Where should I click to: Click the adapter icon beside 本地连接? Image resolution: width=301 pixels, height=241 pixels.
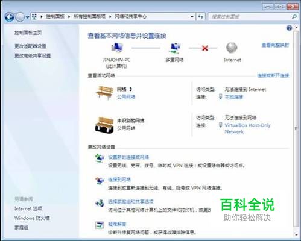tap(221, 97)
